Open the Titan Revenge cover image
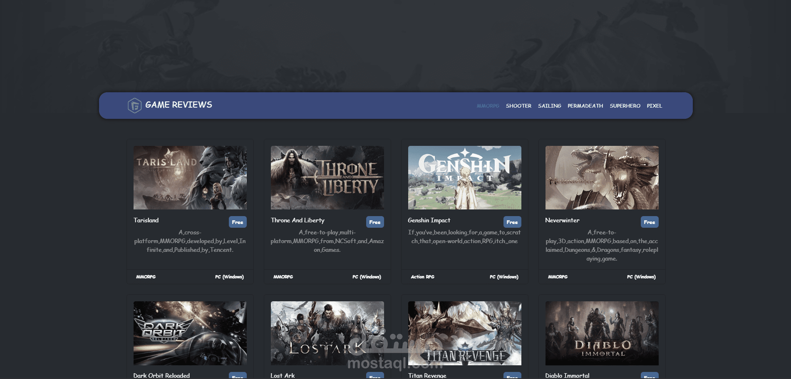Screen dimensions: 791x379 [465, 333]
